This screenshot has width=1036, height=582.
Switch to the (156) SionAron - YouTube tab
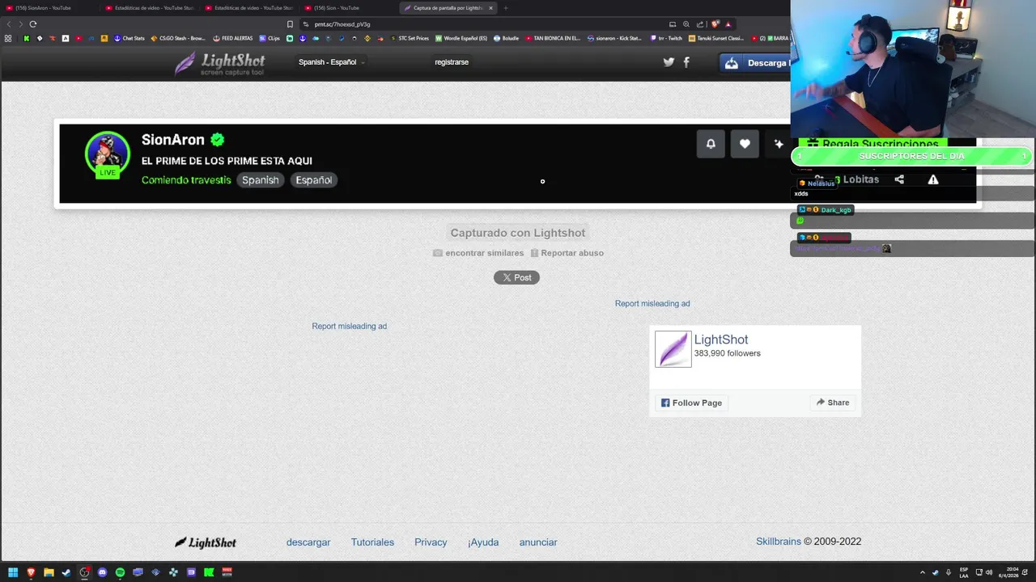coord(50,8)
